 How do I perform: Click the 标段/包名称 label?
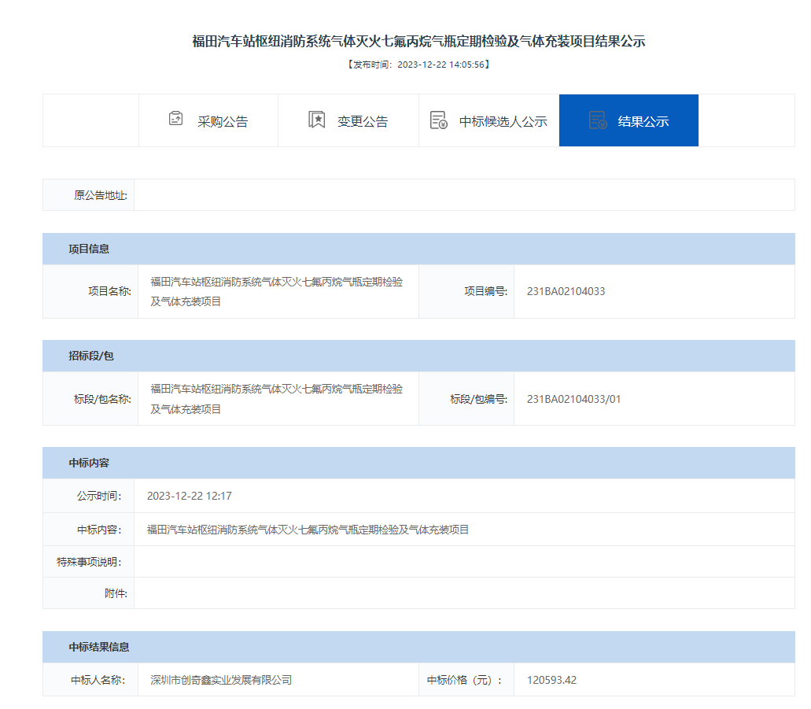[102, 399]
